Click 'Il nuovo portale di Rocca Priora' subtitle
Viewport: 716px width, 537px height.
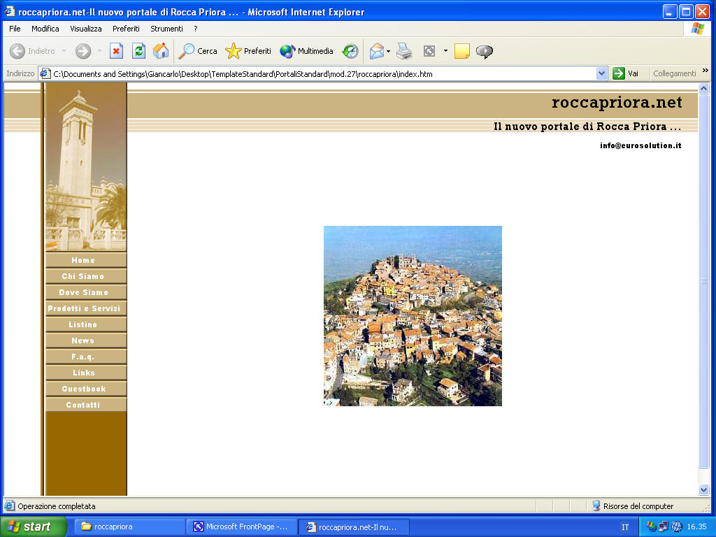pos(587,127)
